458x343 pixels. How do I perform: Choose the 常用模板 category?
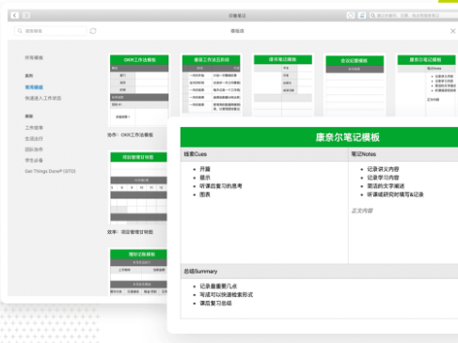tap(34, 87)
